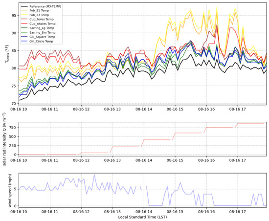Click the wind speed (mph) axis label
The height and width of the screenshot is (221, 269).
(10, 191)
